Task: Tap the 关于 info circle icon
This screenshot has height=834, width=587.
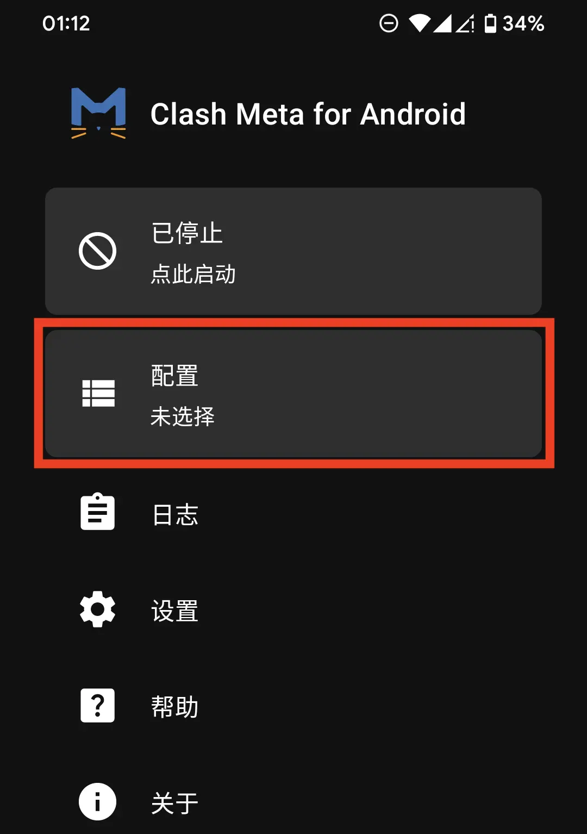Action: tap(98, 802)
